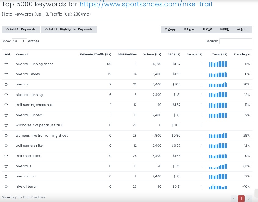Image resolution: width=258 pixels, height=202 pixels.
Task: Open trend chart for 'nike all terrain'
Action: pyautogui.click(x=218, y=187)
